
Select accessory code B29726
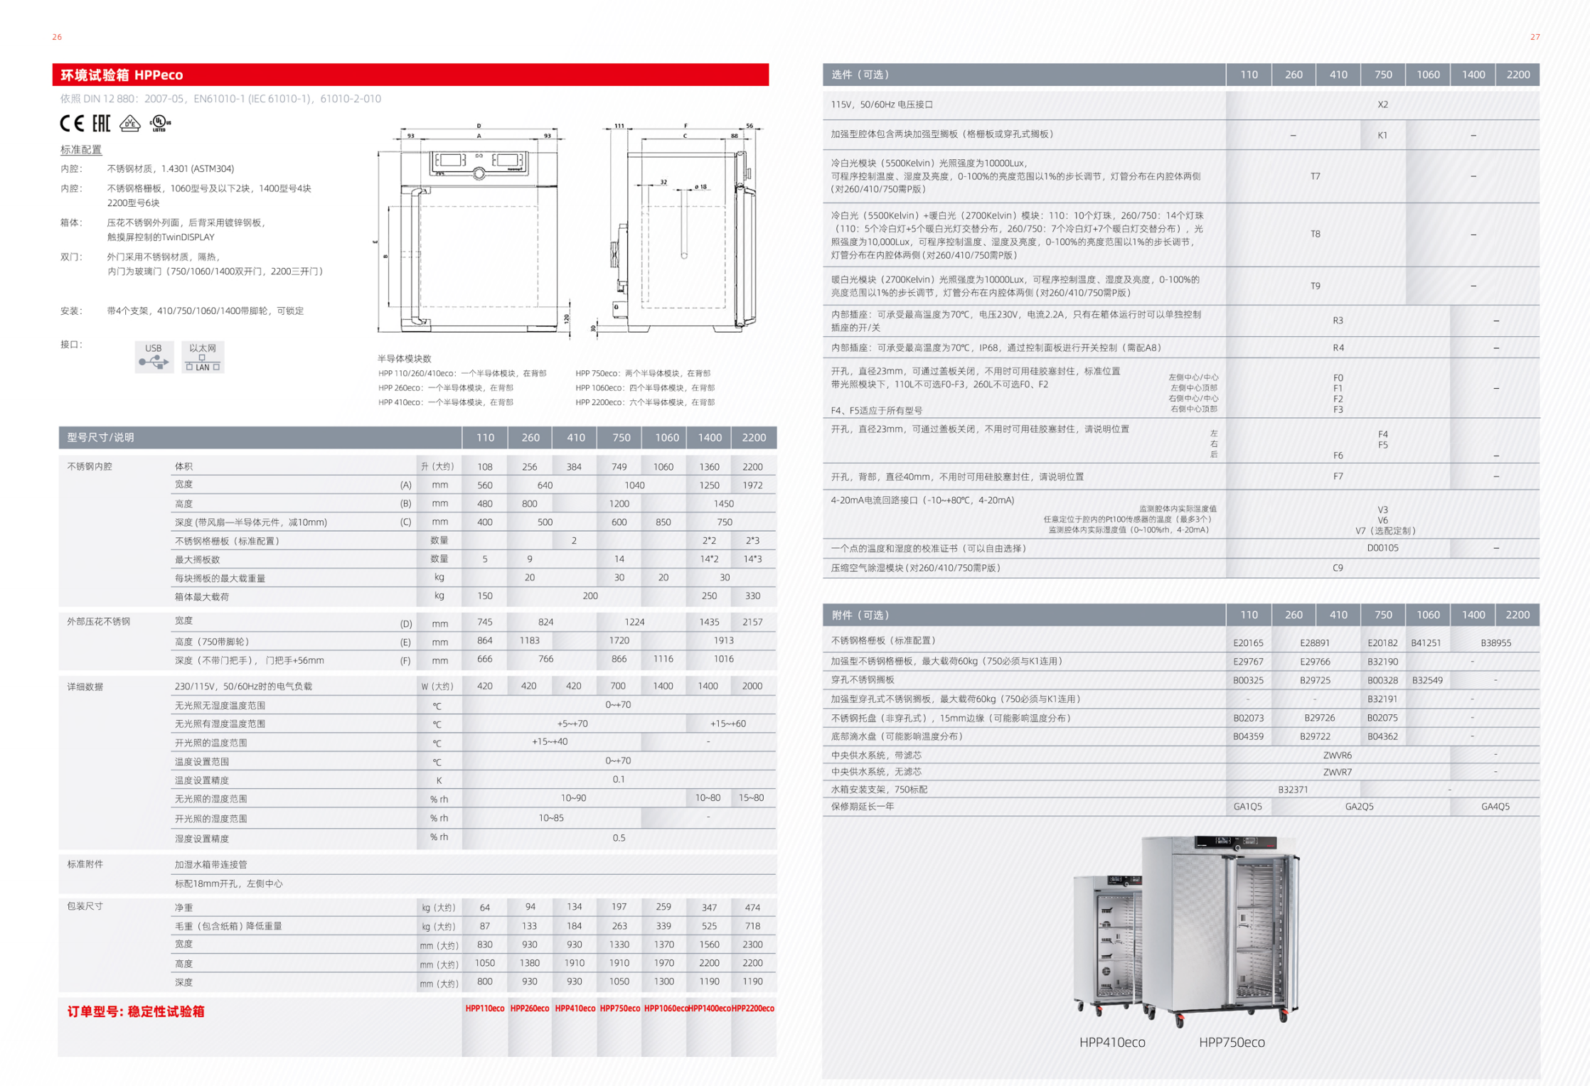1320,718
